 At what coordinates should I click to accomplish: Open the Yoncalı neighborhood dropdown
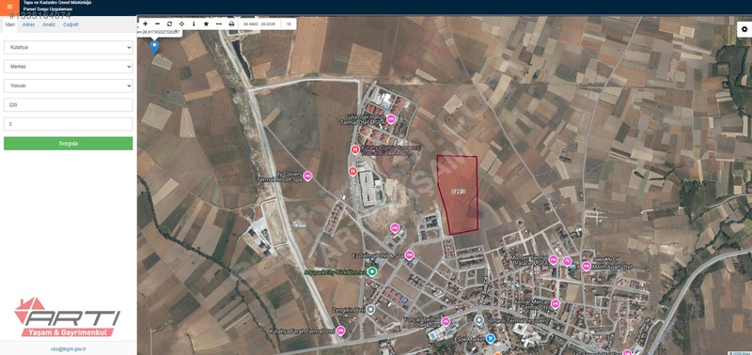tap(68, 85)
